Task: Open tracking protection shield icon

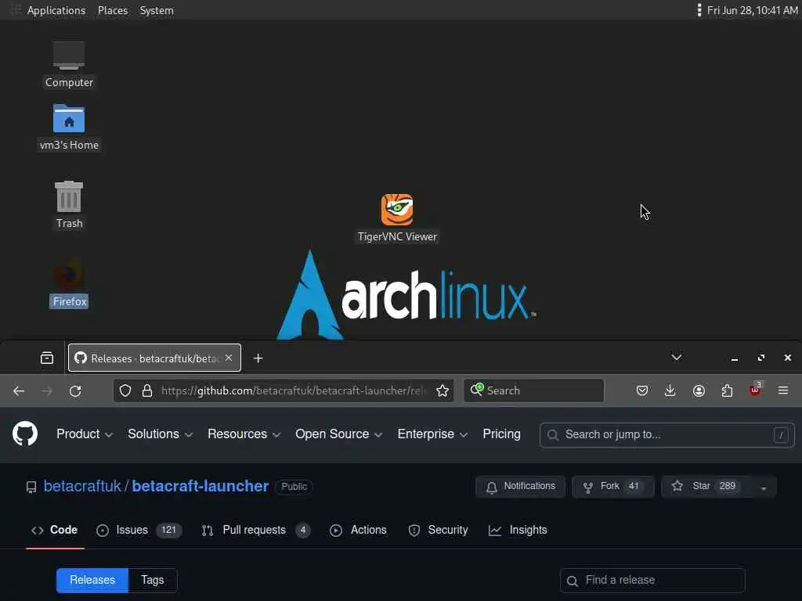Action: pyautogui.click(x=125, y=391)
